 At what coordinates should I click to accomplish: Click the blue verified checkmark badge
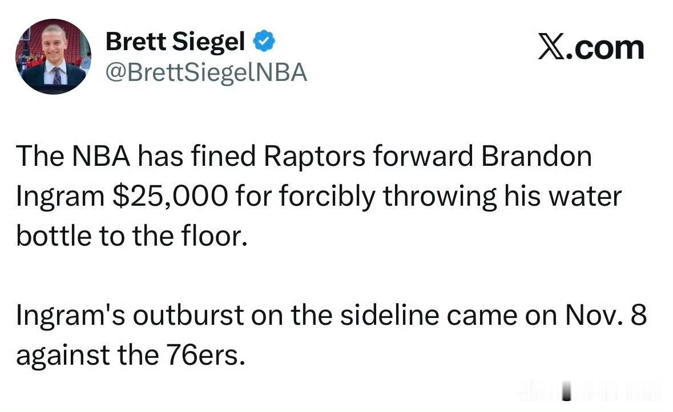[x=265, y=41]
